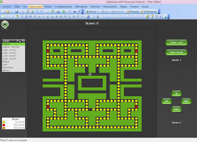The width and height of the screenshot is (197, 142).
Task: Click the orange dot in Score legend
Action: click(4, 128)
